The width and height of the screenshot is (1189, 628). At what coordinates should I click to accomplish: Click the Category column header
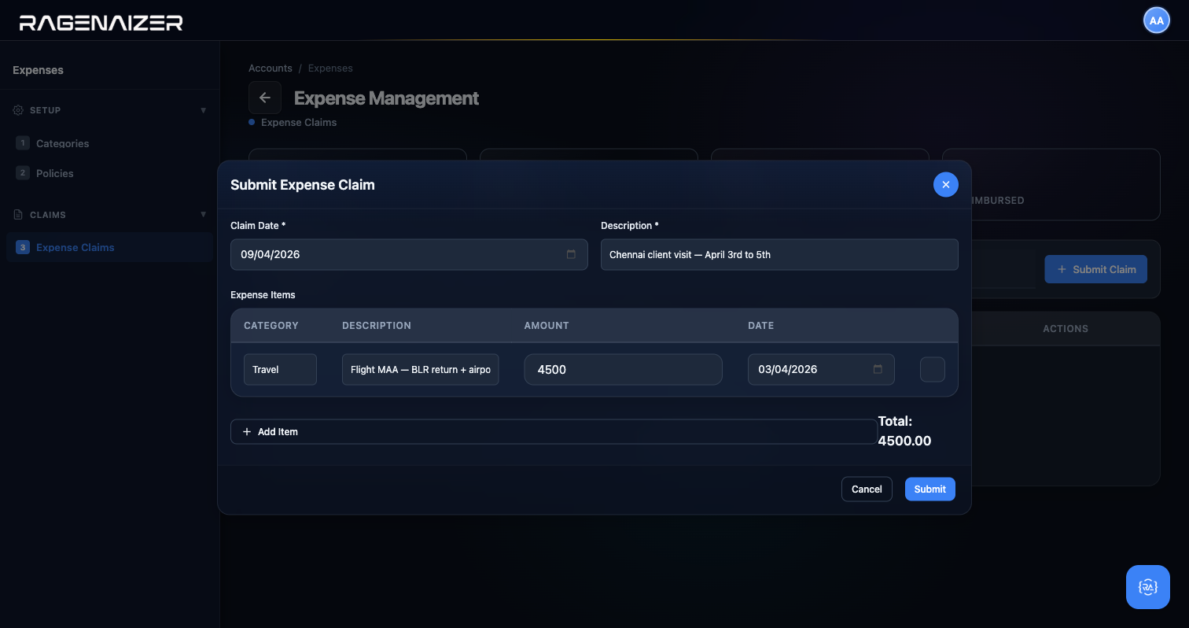pos(271,326)
